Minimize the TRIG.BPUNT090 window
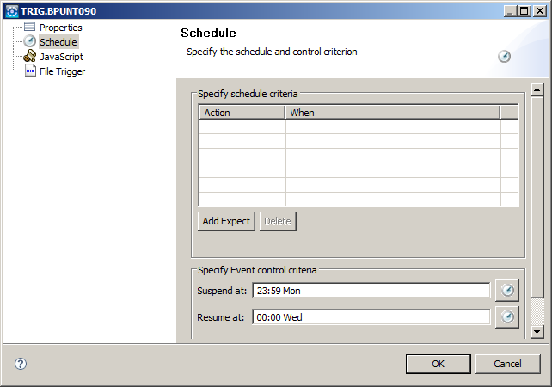This screenshot has height=387, width=552. pyautogui.click(x=510, y=11)
